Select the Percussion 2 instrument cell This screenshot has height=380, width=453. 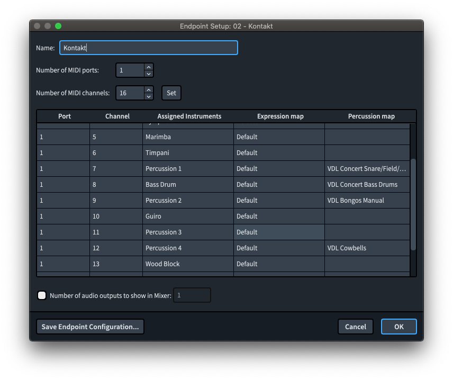188,201
